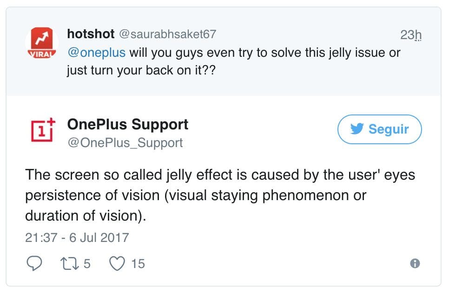Click the reply speech bubble icon
The image size is (449, 295).
(x=34, y=263)
